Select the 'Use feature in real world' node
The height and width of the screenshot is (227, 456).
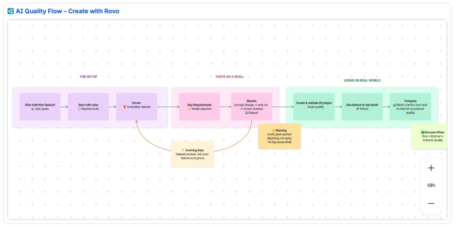[x=362, y=107]
